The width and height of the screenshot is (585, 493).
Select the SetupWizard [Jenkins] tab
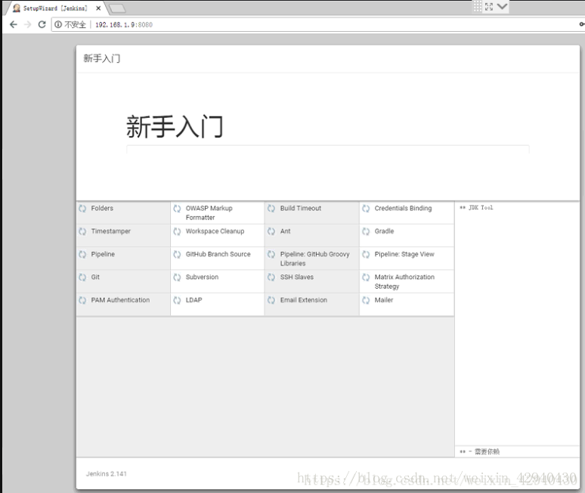click(x=56, y=8)
